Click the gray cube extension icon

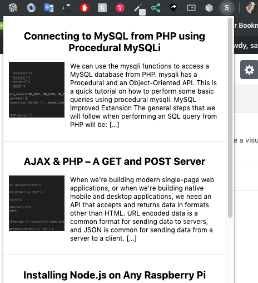point(209,8)
